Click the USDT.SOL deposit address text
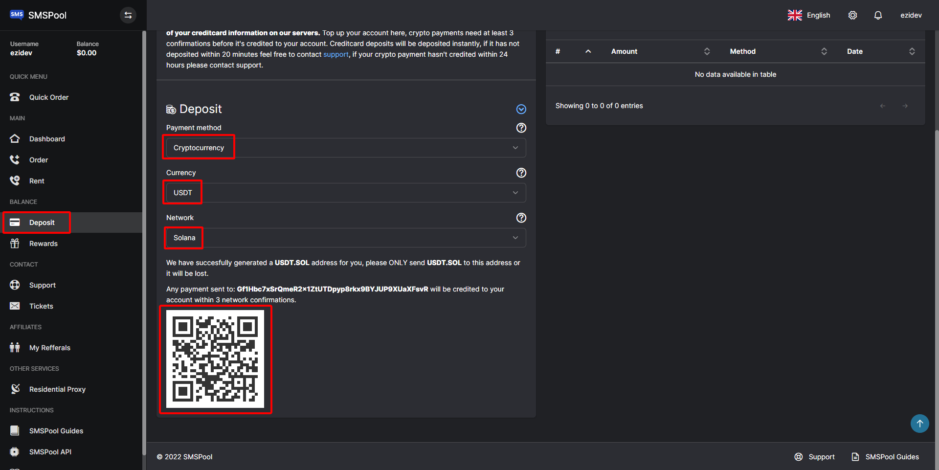The image size is (939, 470). pos(333,289)
